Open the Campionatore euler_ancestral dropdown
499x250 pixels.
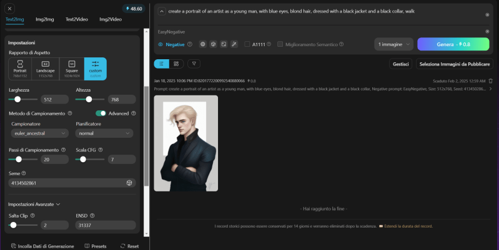(x=39, y=133)
